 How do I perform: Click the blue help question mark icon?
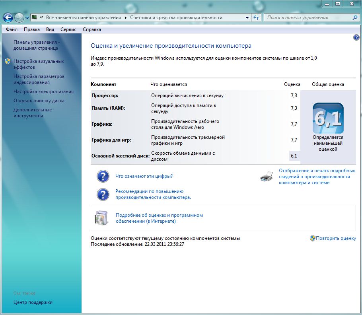click(356, 37)
